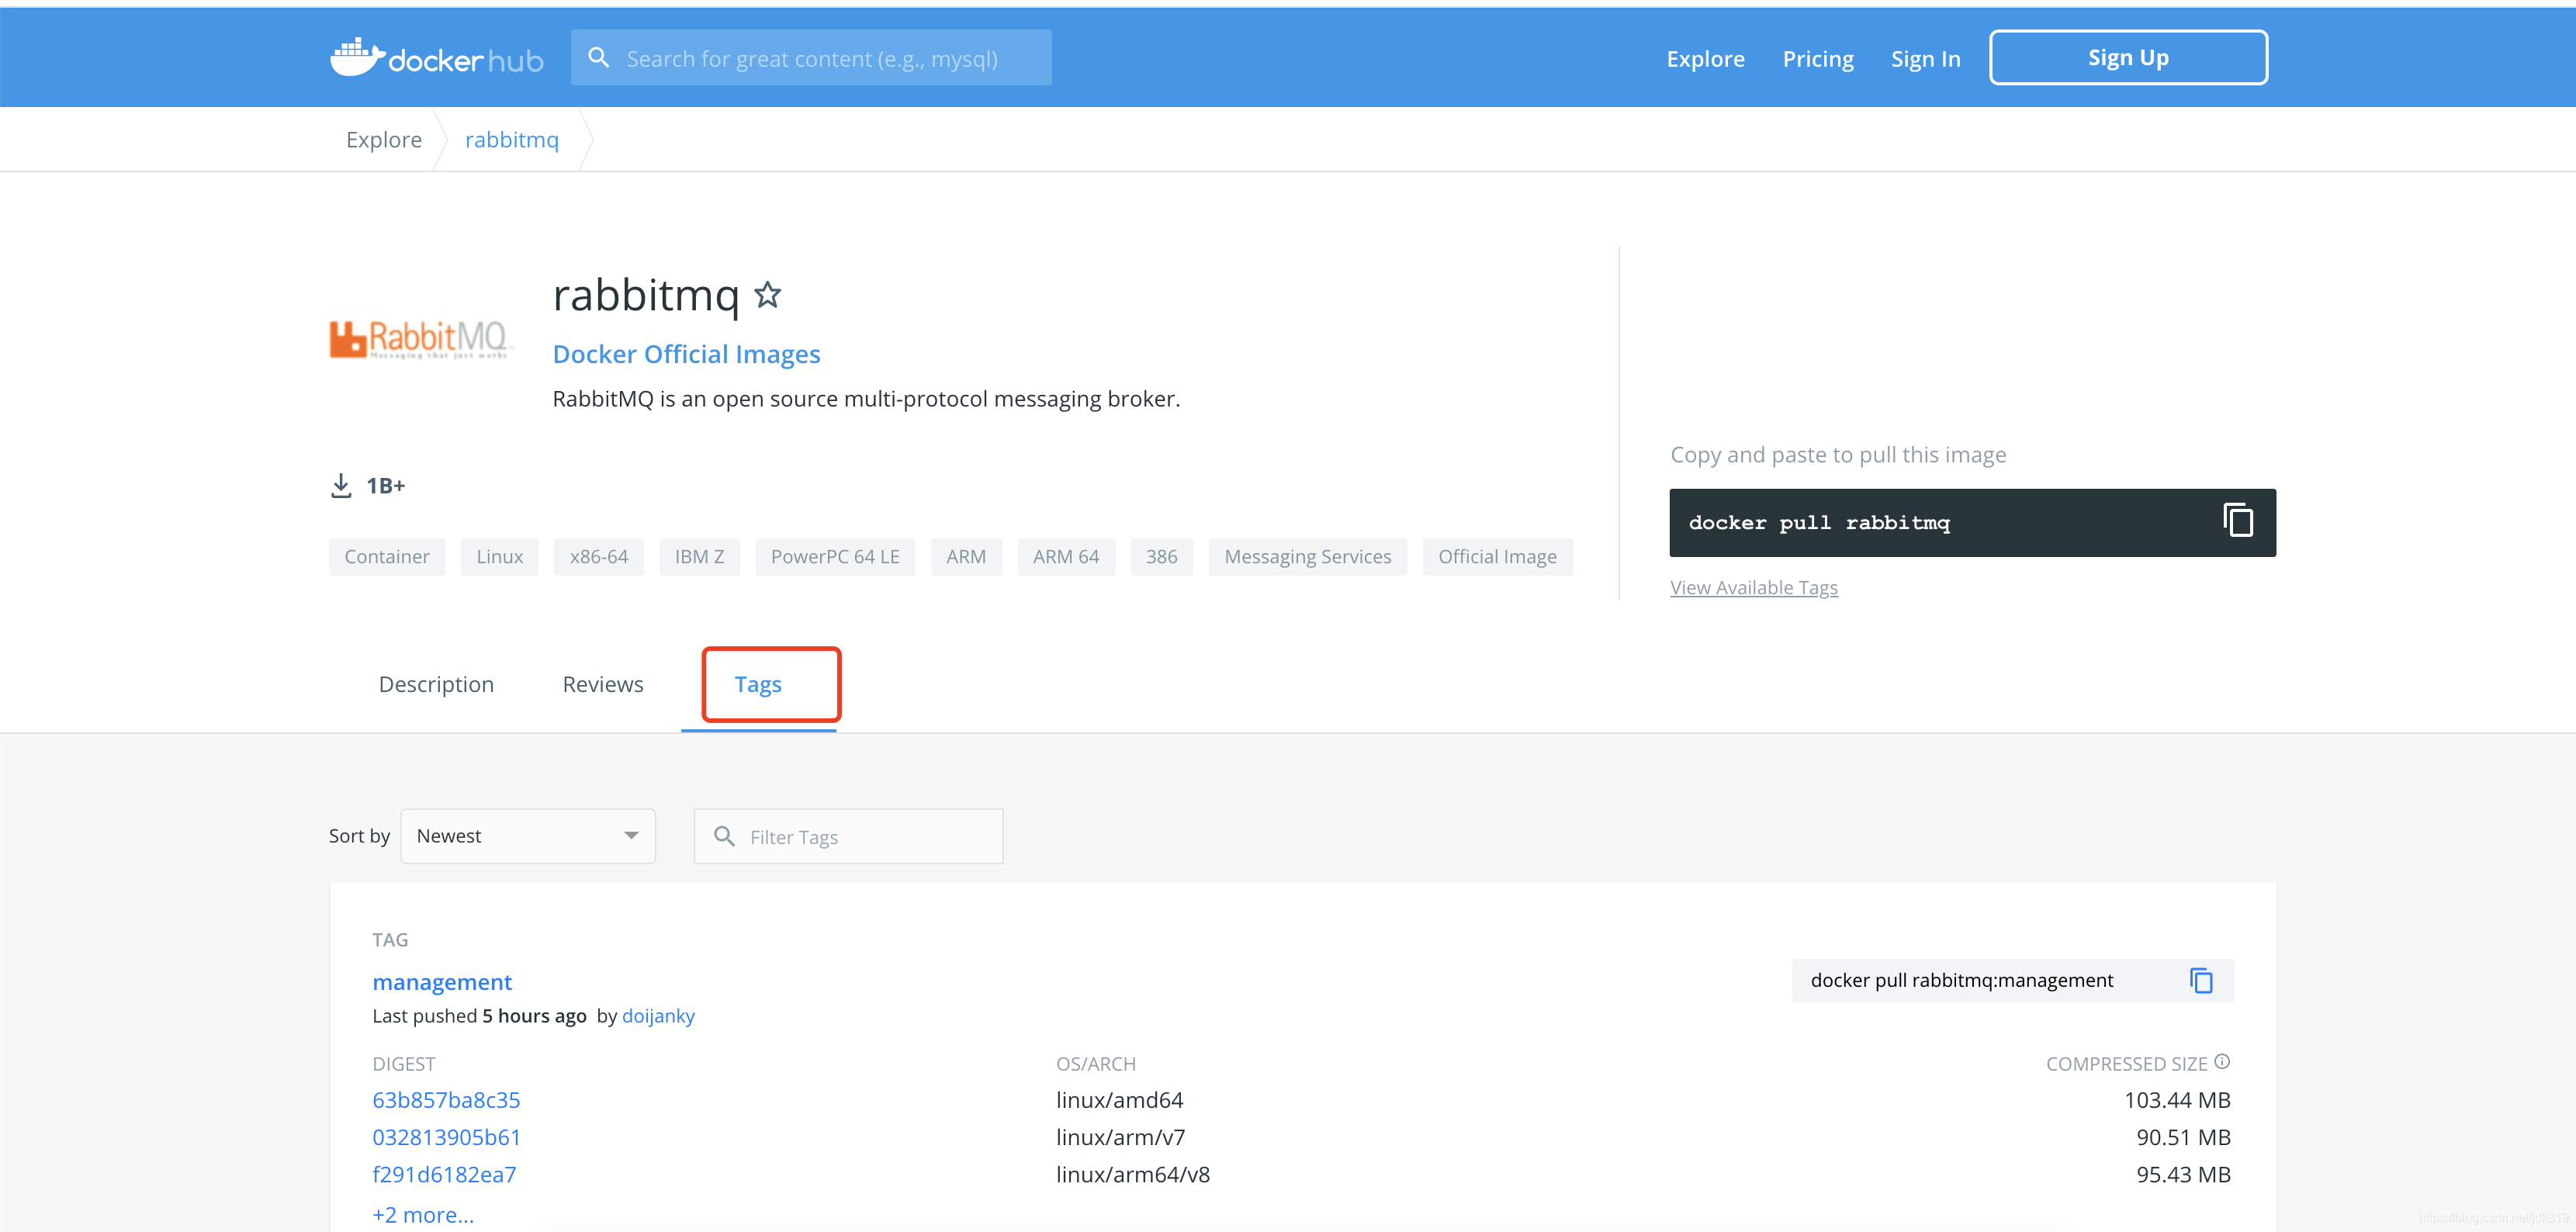Click Sign In in the header

pos(1925,59)
